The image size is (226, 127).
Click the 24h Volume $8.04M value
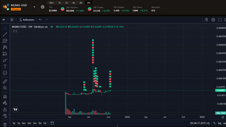tap(70, 11)
